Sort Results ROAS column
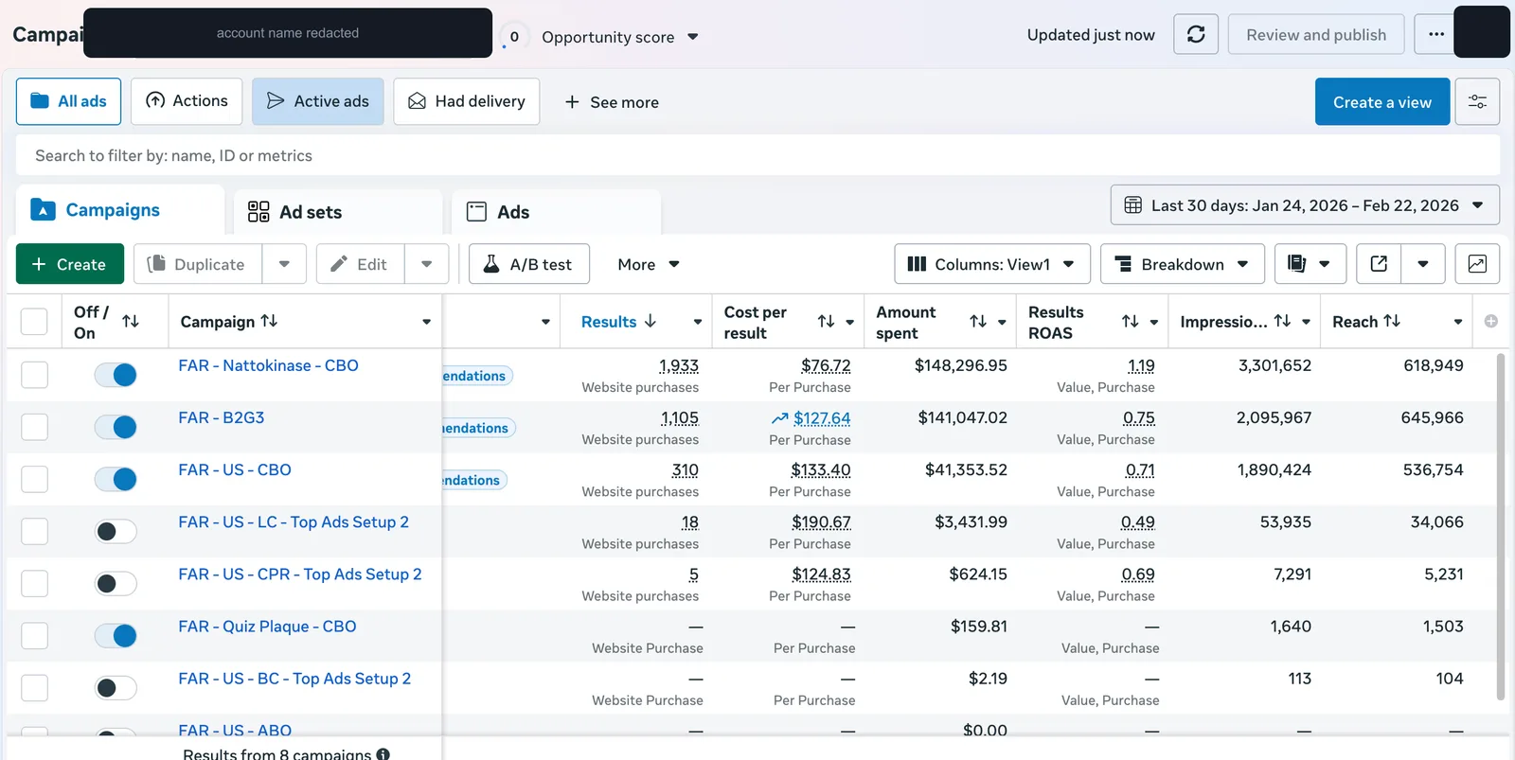The width and height of the screenshot is (1515, 760). pyautogui.click(x=1131, y=322)
